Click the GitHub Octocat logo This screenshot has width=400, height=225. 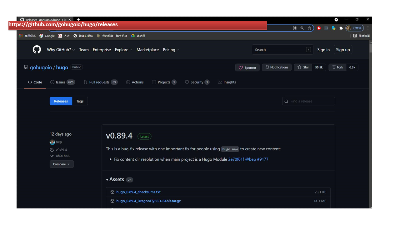pyautogui.click(x=37, y=50)
